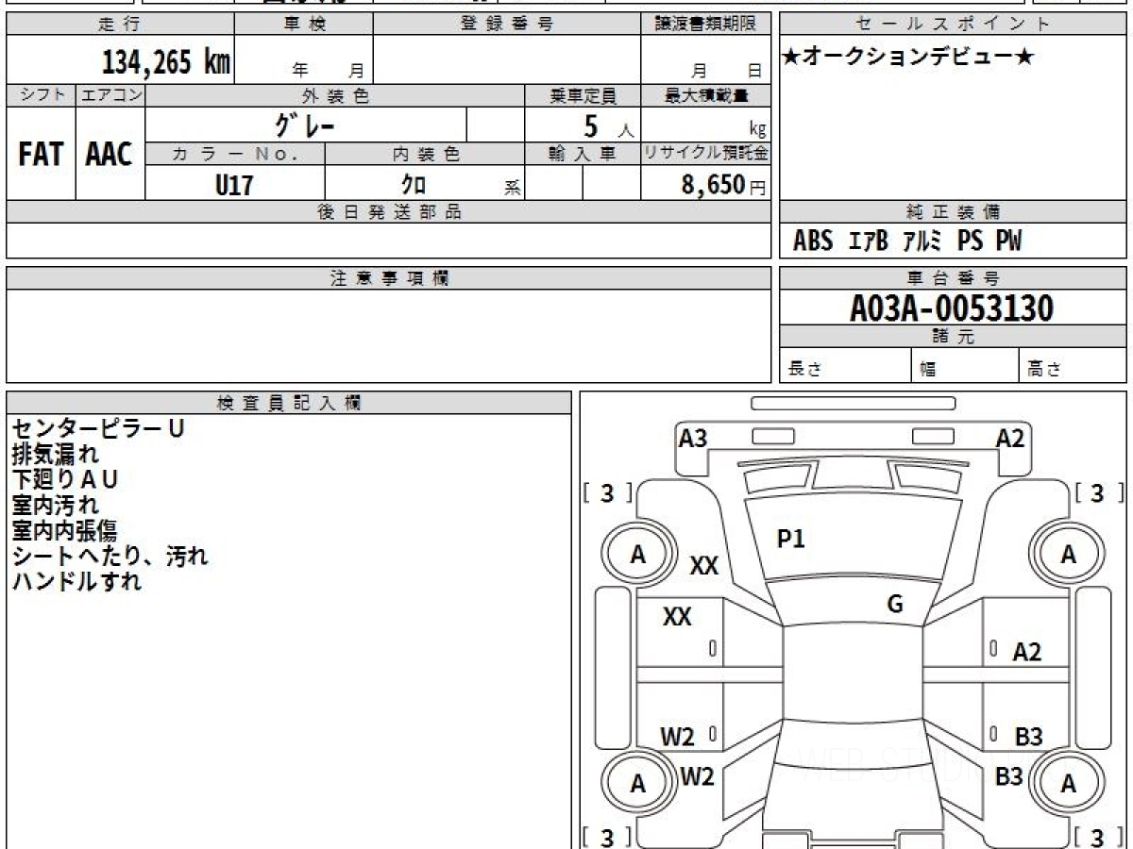
Task: Click the ★オークションデビュー★ sales point text
Action: (908, 57)
